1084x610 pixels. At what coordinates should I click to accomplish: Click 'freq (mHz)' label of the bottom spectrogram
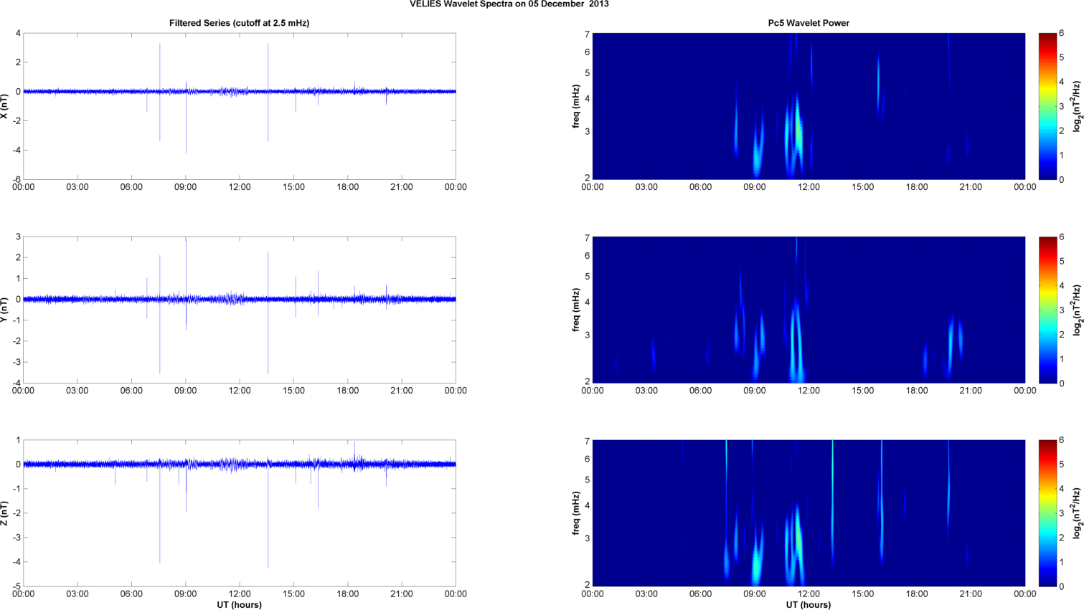pyautogui.click(x=575, y=513)
